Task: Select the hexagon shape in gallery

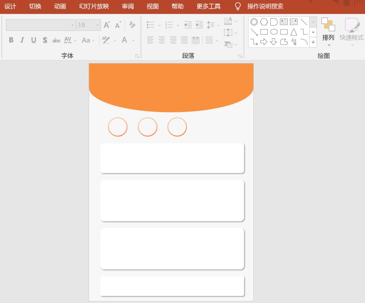Action: (x=264, y=22)
